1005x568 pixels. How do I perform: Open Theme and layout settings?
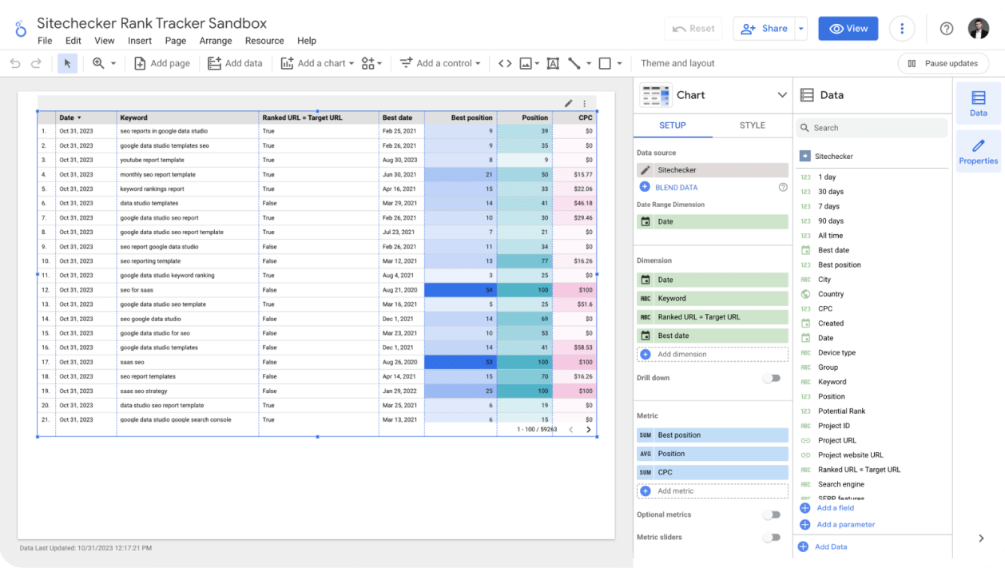(x=677, y=63)
